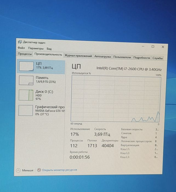This screenshot has width=176, height=192.
Task: Open the Открыть монитор ресурсов link
Action: (59, 170)
